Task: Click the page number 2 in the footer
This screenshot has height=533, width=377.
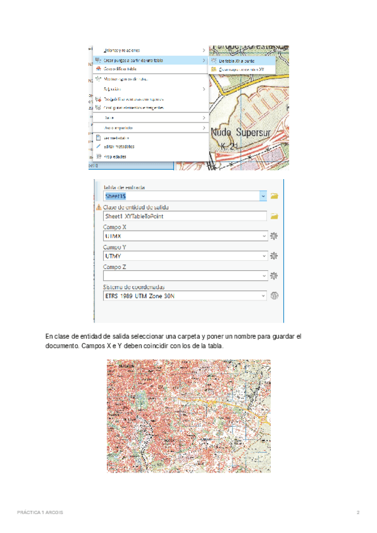Action: pyautogui.click(x=358, y=512)
